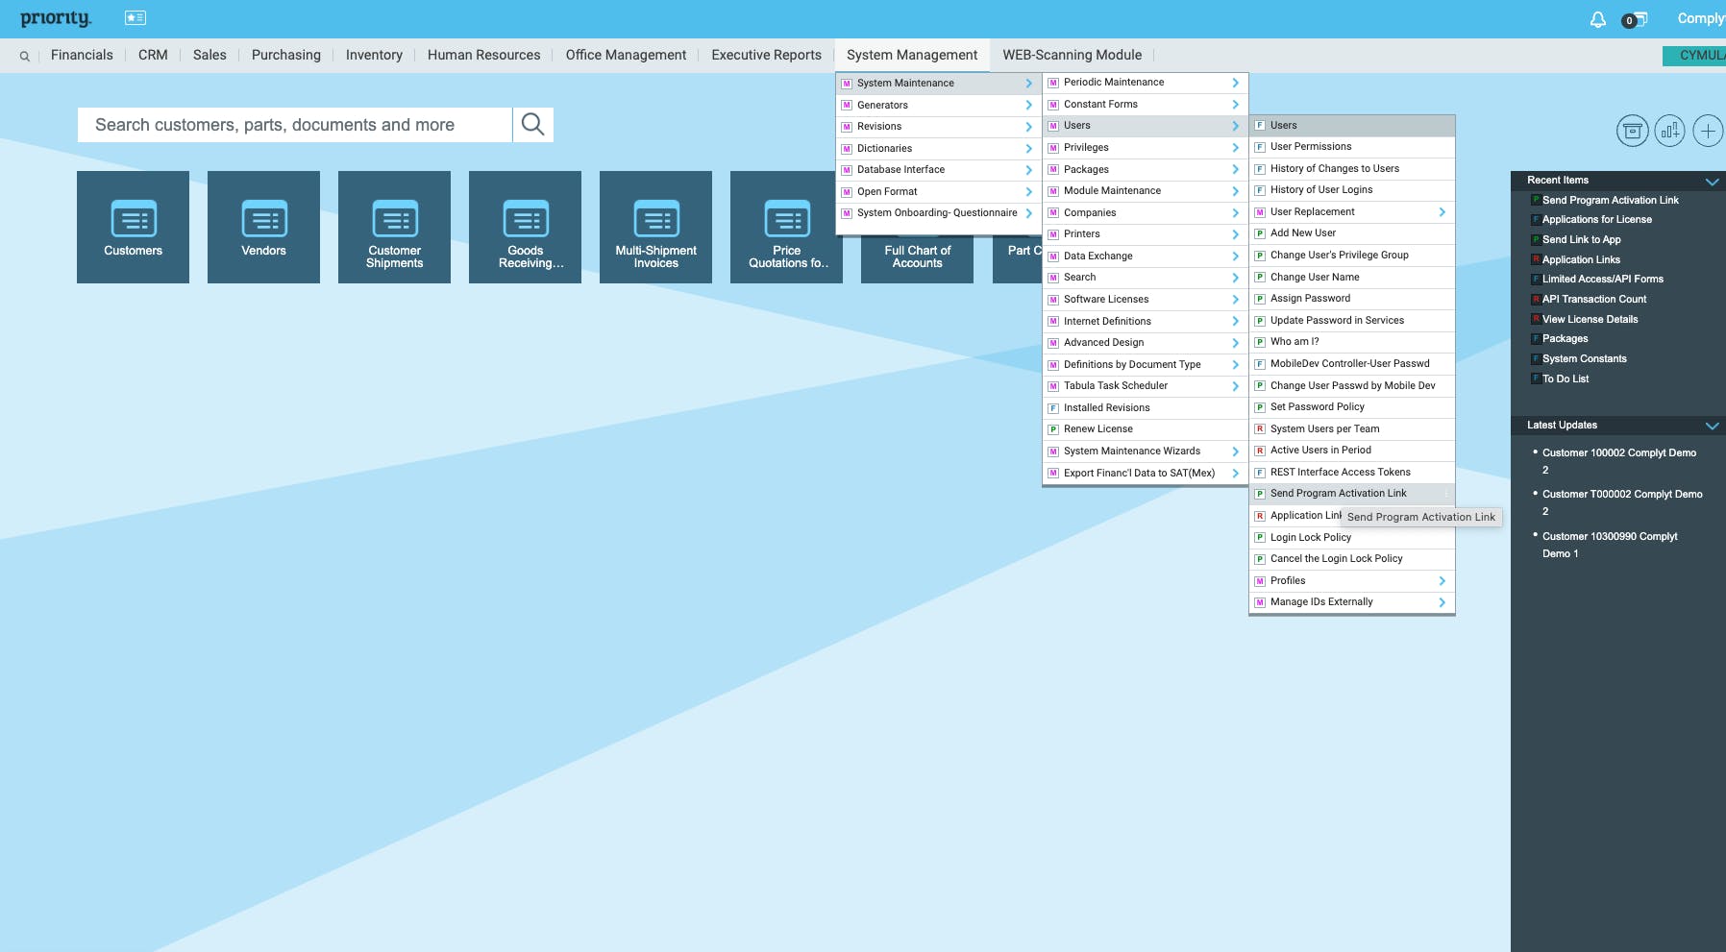Open the Full Chart of Accounts tile

coord(917,257)
